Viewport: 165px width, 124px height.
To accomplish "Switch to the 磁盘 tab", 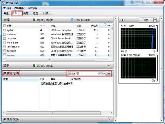I will click(x=37, y=14).
